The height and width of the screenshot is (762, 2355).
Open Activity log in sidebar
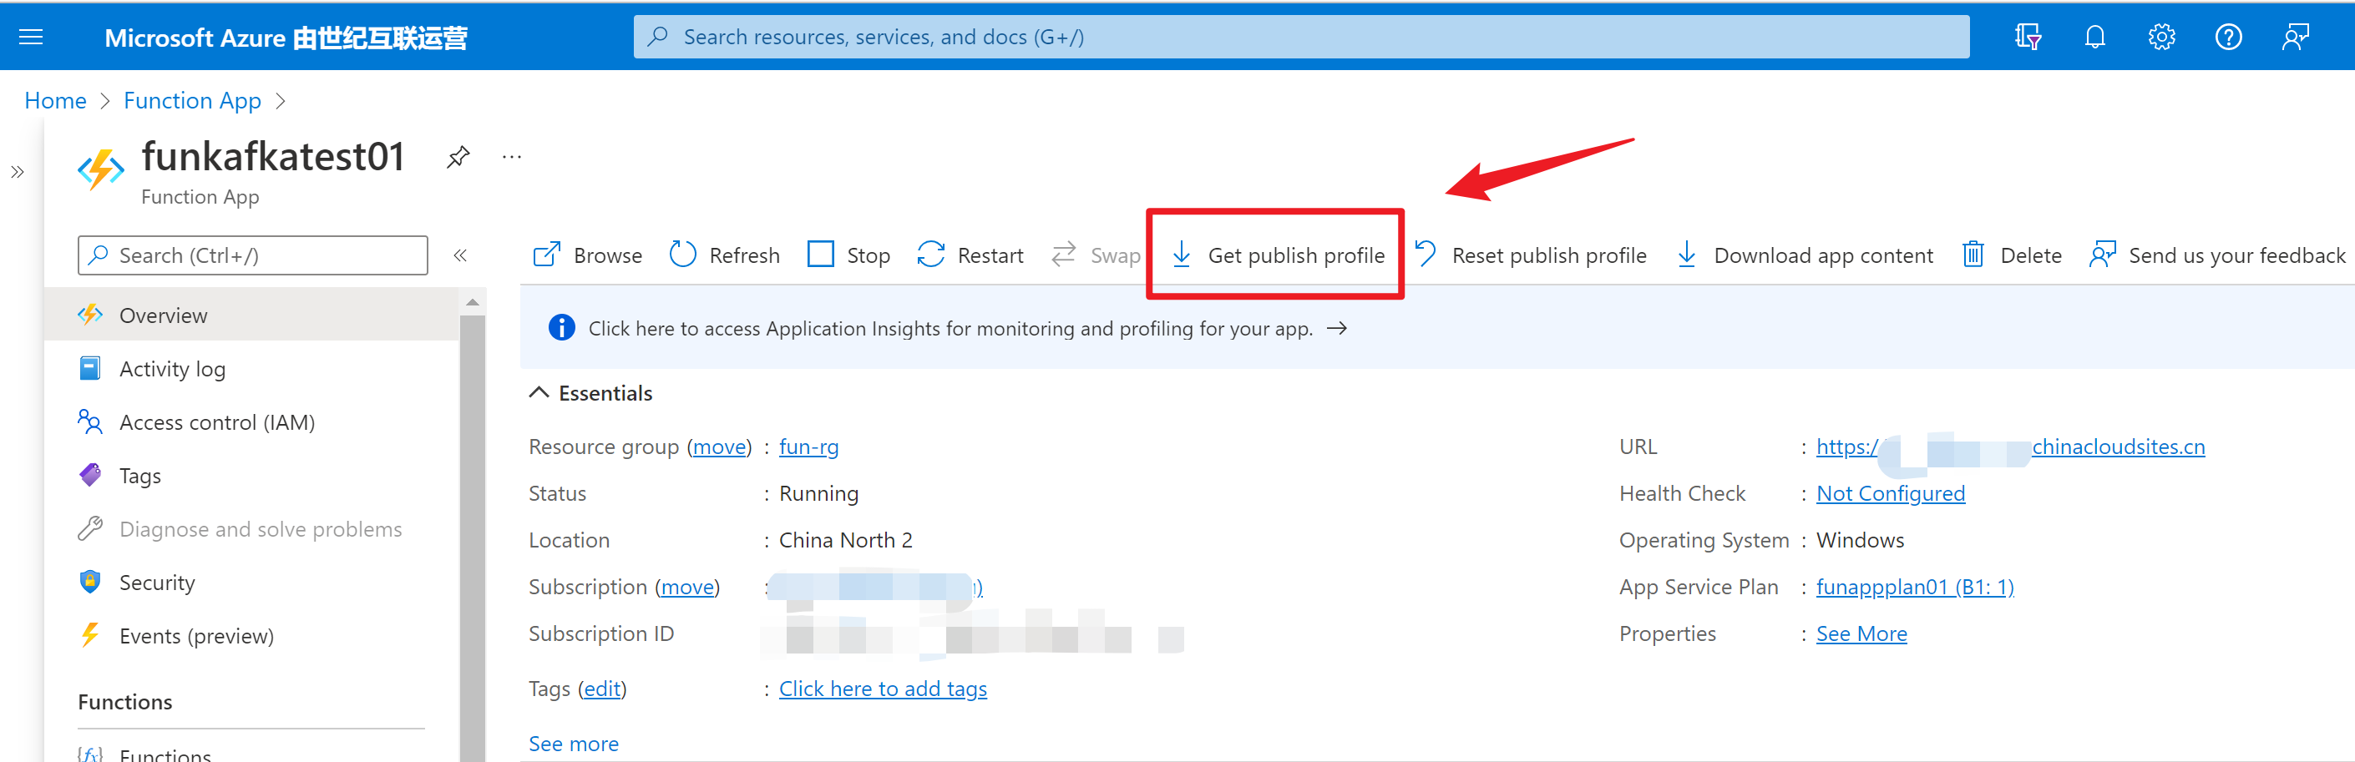click(172, 369)
